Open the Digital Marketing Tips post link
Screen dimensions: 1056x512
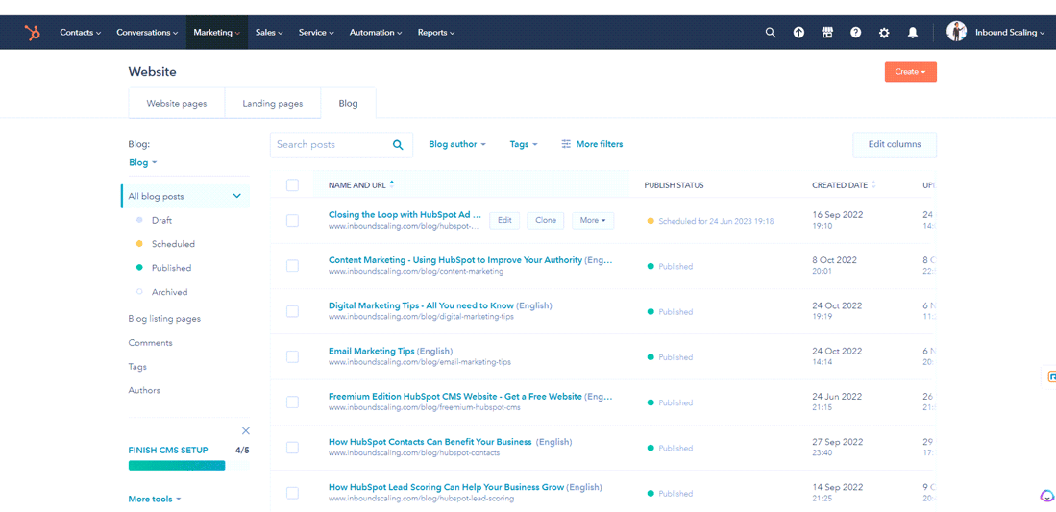(x=421, y=305)
